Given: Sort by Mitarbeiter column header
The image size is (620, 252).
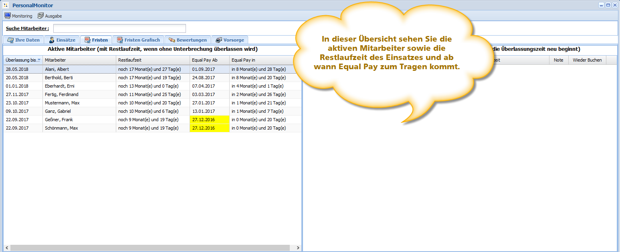Looking at the screenshot, I should point(79,60).
